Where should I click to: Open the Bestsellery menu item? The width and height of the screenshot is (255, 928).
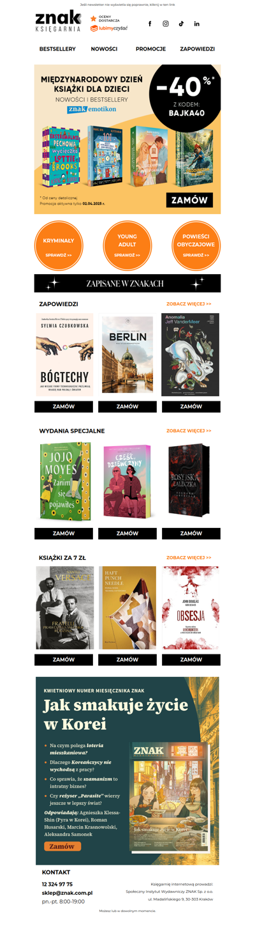point(57,49)
